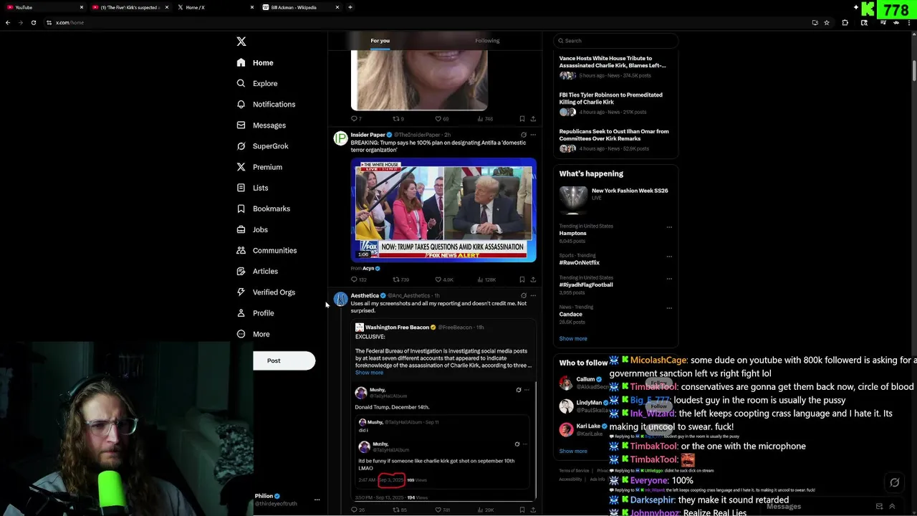This screenshot has height=516, width=917.
Task: Open More menu in the X sidebar
Action: [x=254, y=334]
